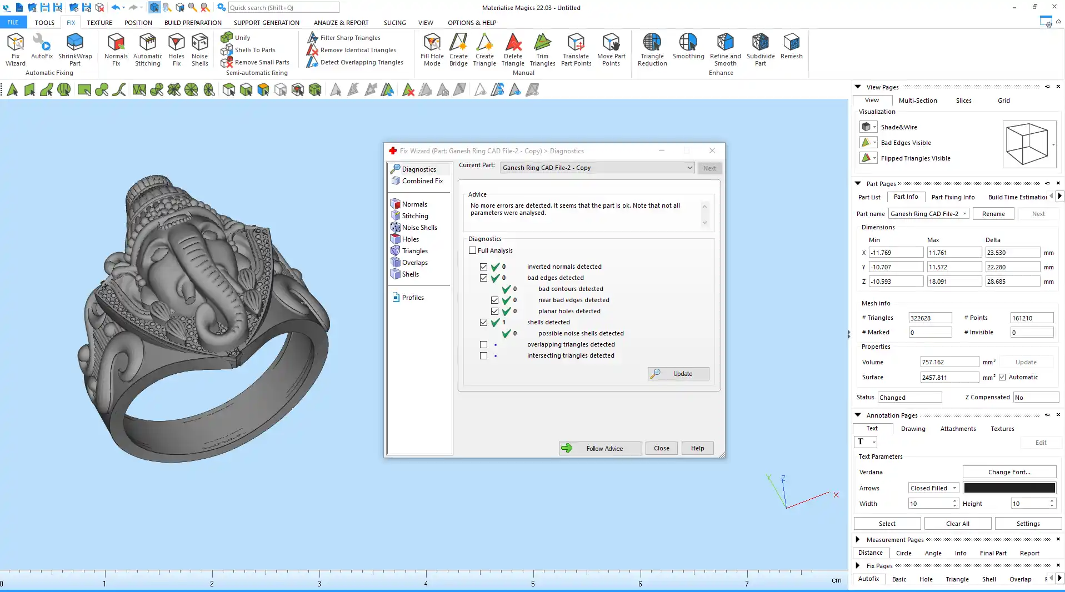Start Automatic Stitching
Image resolution: width=1065 pixels, height=592 pixels.
pos(148,49)
